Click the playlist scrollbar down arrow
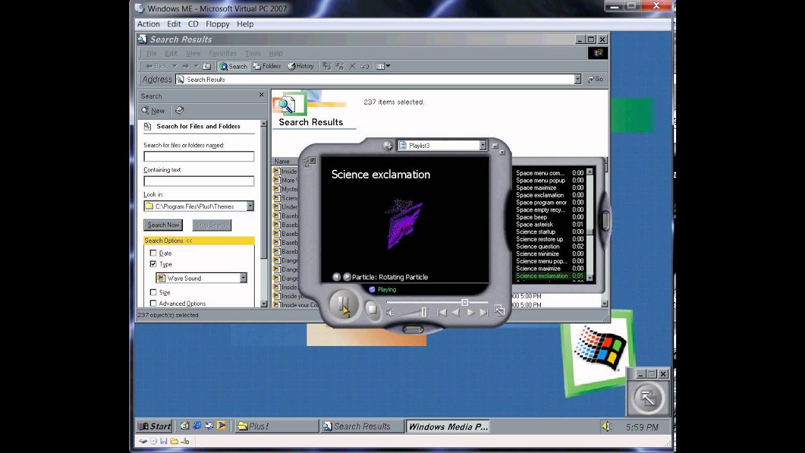 (x=590, y=277)
